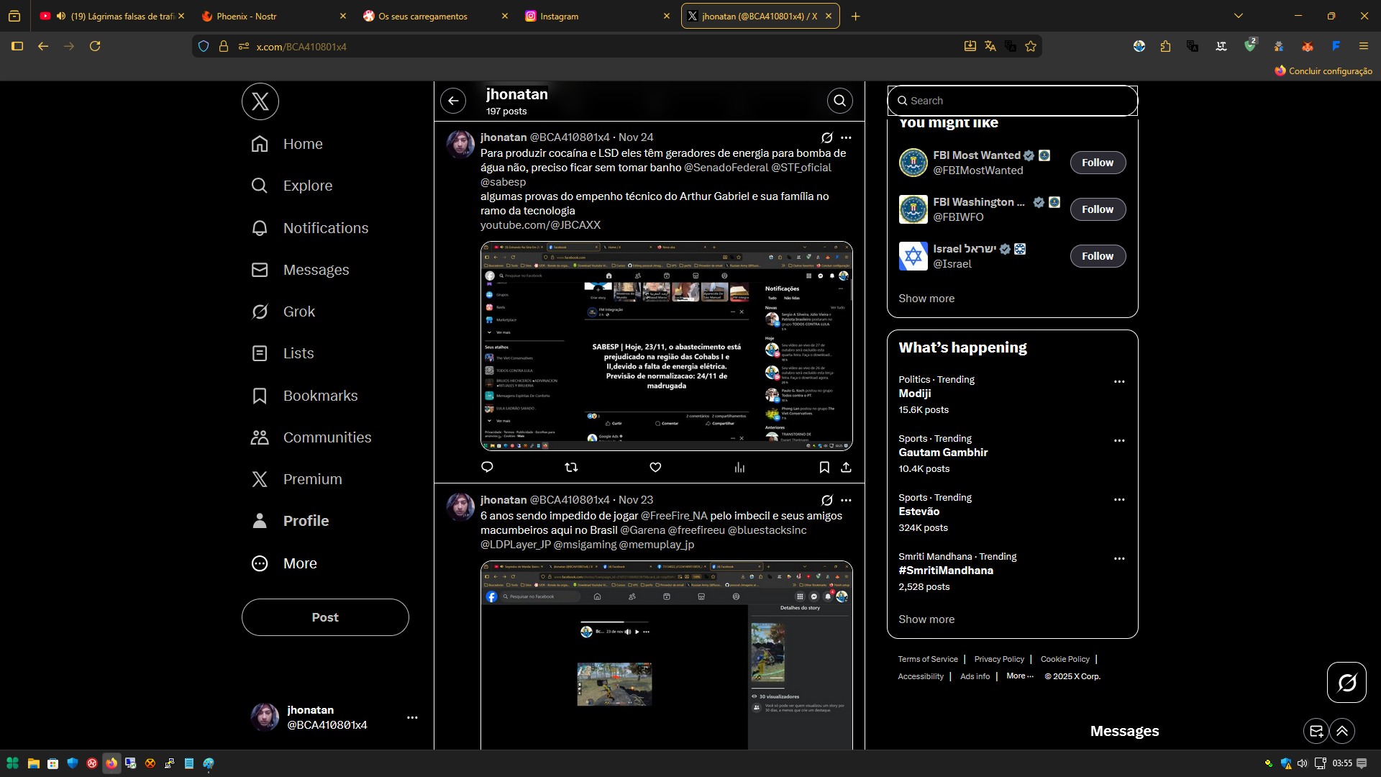This screenshot has width=1381, height=777.
Task: Follow the FBI Most Wanted account
Action: click(1098, 163)
